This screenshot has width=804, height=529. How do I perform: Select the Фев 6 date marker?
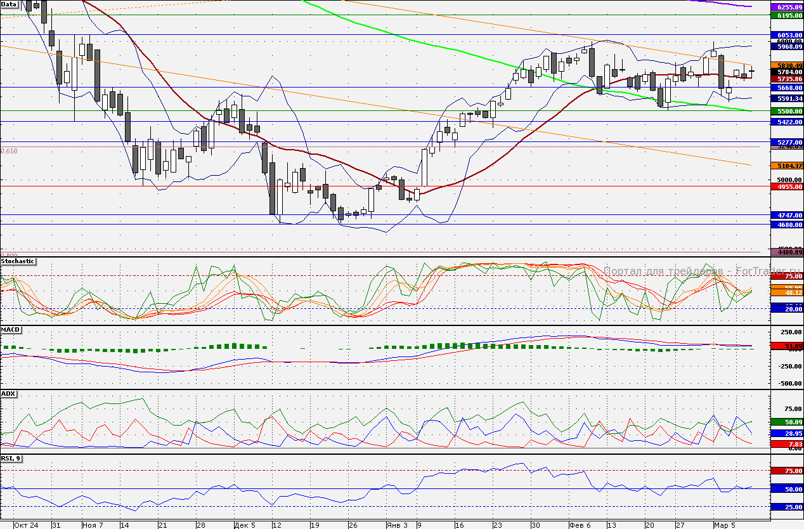coord(580,525)
